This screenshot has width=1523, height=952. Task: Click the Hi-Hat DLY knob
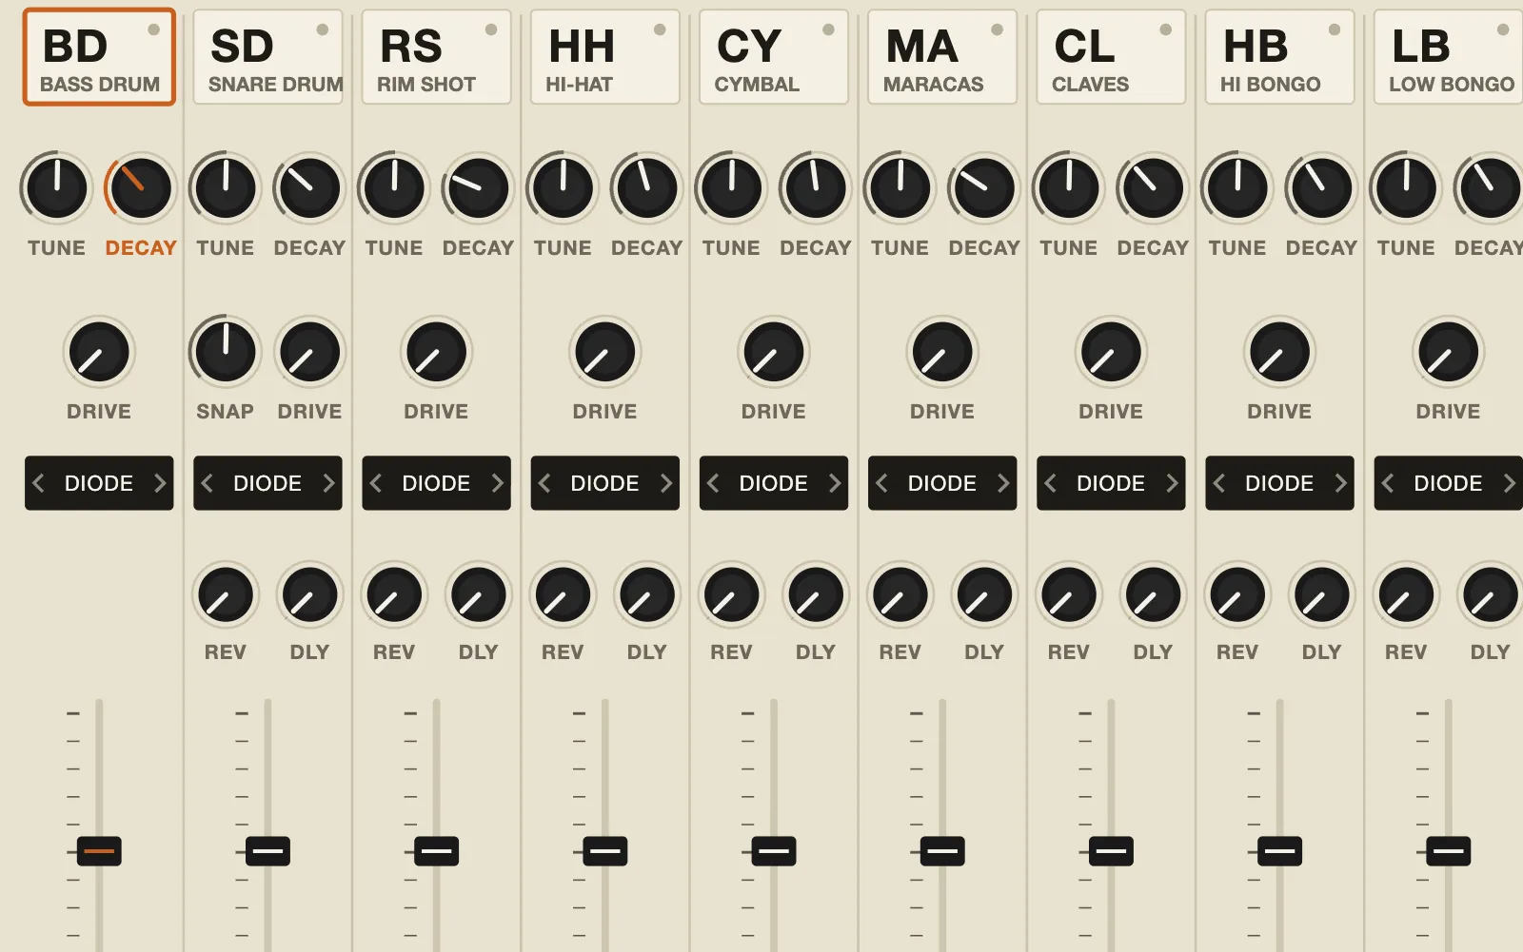click(647, 595)
